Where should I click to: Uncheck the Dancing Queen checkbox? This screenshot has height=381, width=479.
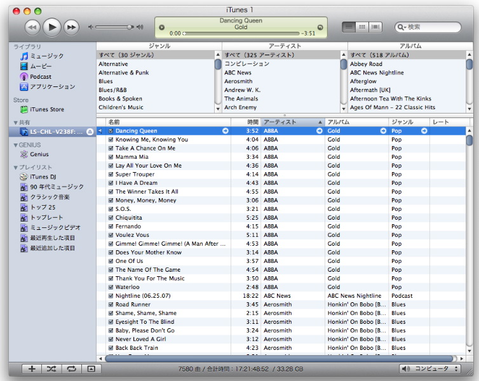[111, 131]
